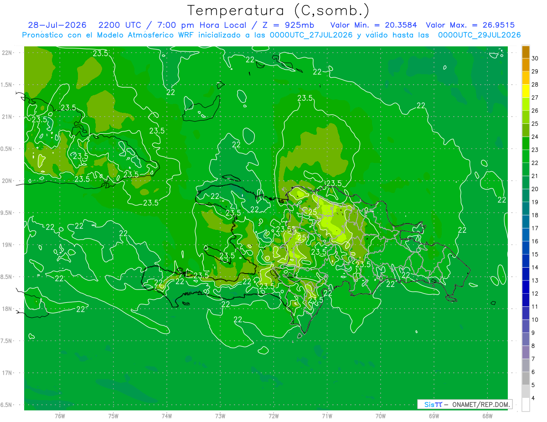Viewport: 547px width, 422px height.
Task: Click the '73W' longitude axis label
Action: pyautogui.click(x=220, y=416)
